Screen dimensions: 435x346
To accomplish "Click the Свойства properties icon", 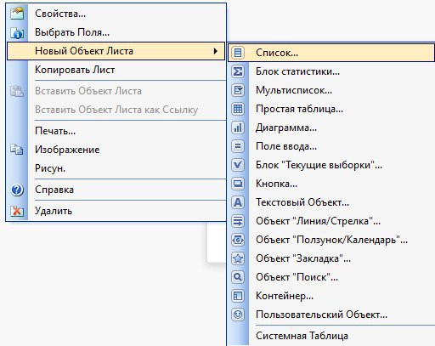I will coord(17,14).
